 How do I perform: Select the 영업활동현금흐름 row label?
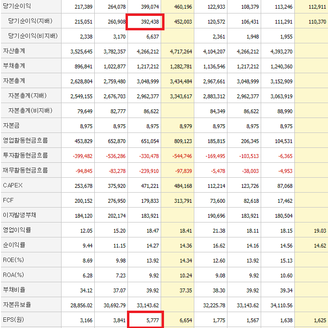25,140
